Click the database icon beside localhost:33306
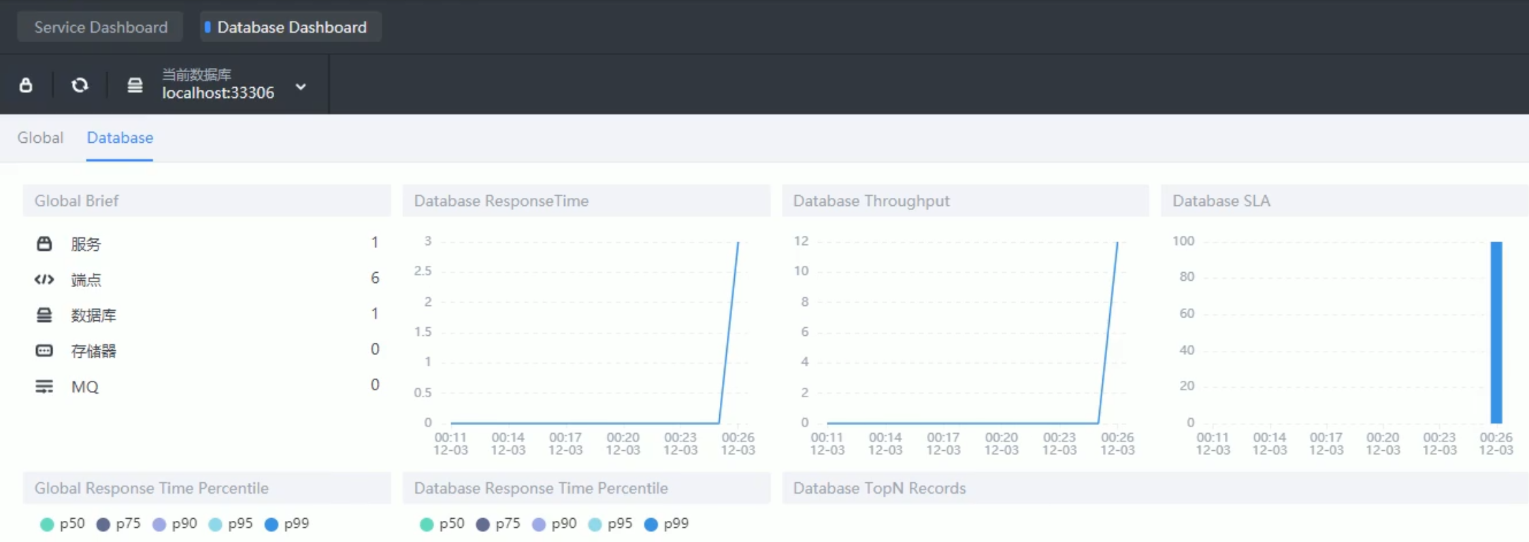1529x542 pixels. (x=135, y=85)
